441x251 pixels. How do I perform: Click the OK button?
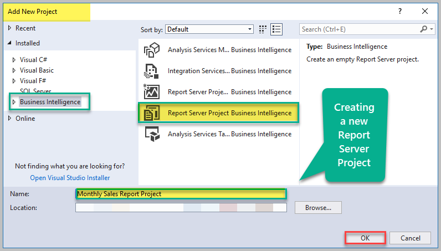click(365, 238)
